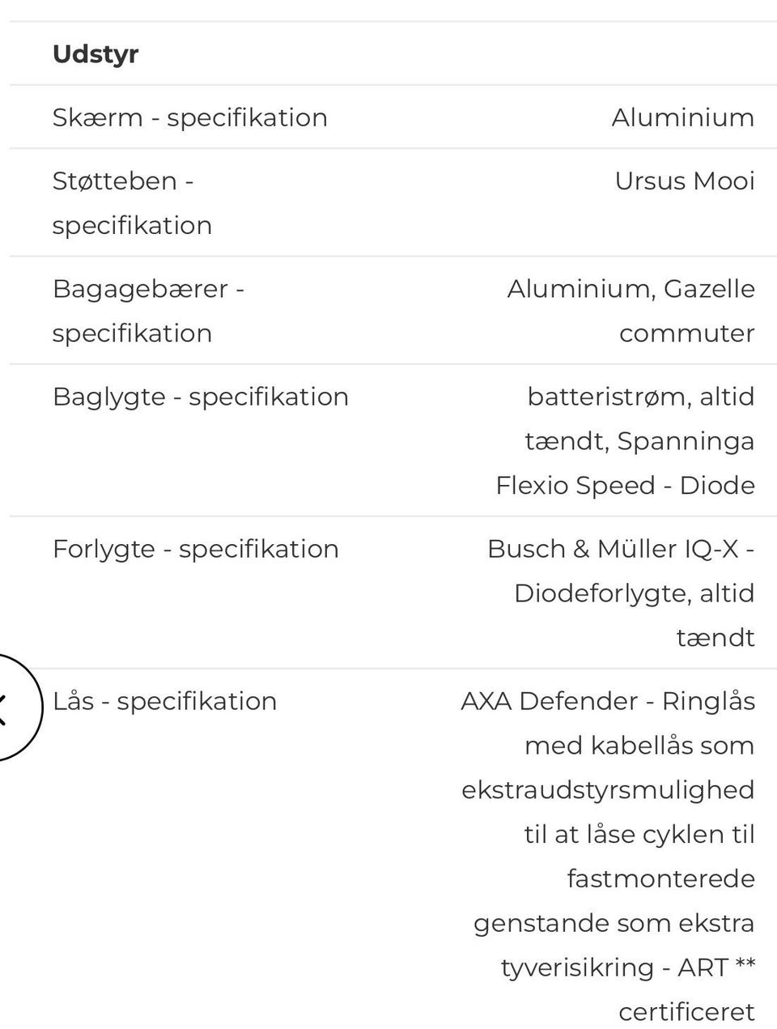
Task: Select the Ursus Mooi value
Action: coord(685,181)
